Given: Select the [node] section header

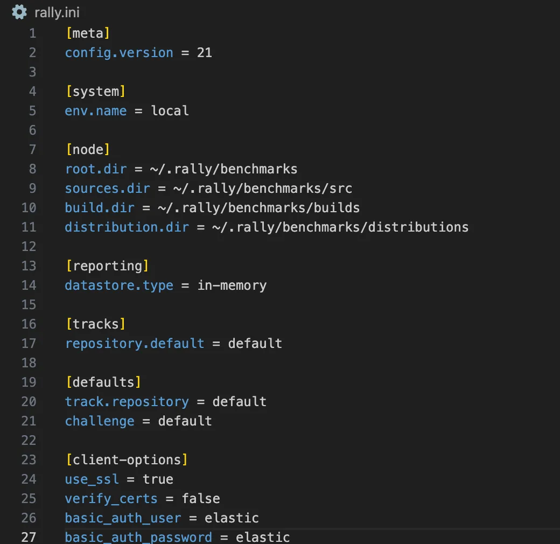Looking at the screenshot, I should (x=88, y=149).
